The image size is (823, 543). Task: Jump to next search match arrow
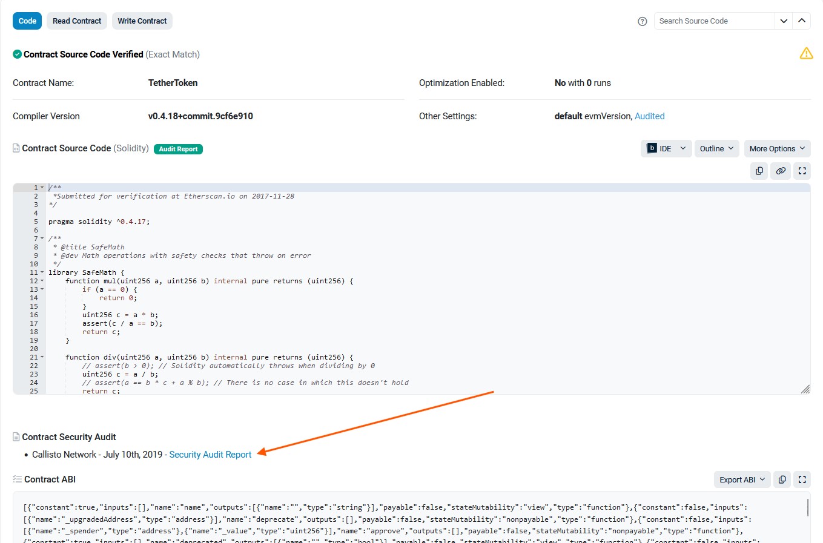784,21
